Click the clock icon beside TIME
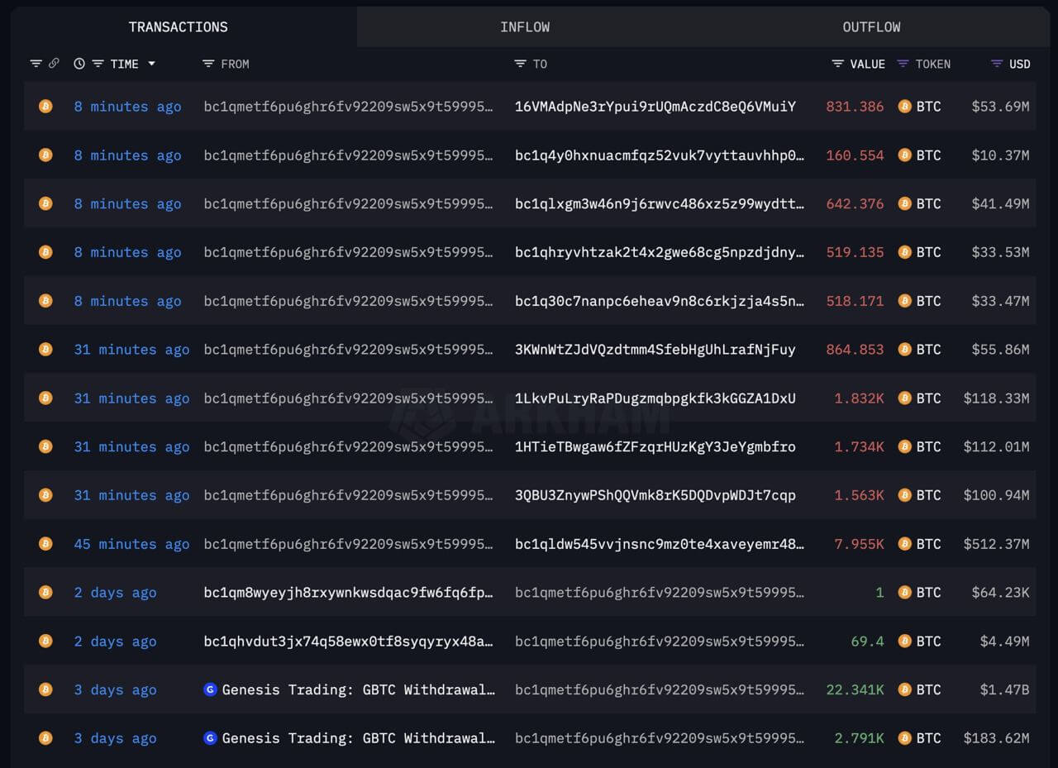 79,64
